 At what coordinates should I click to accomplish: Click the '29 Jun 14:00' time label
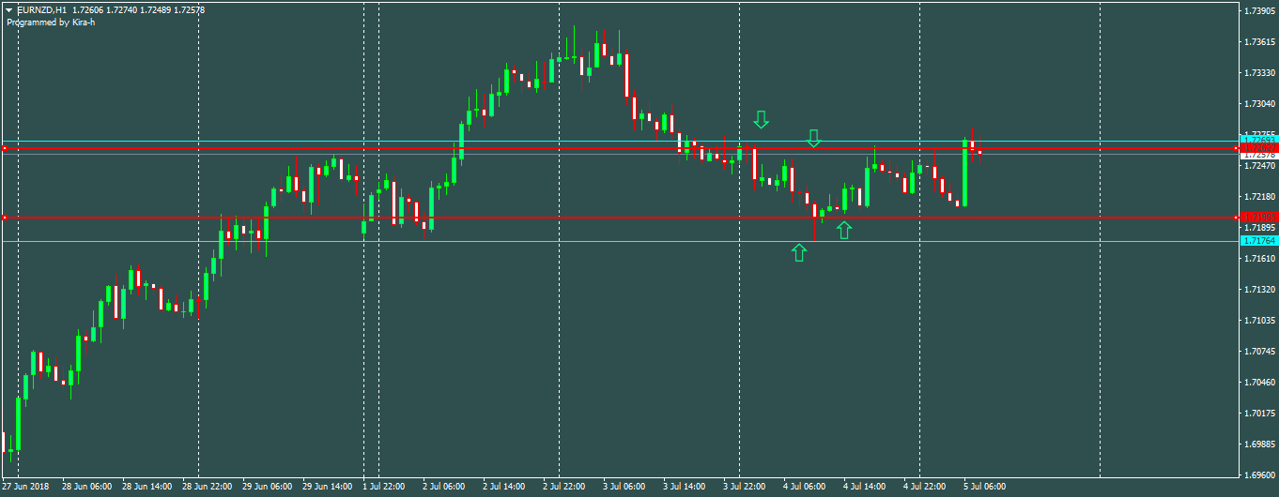point(328,487)
